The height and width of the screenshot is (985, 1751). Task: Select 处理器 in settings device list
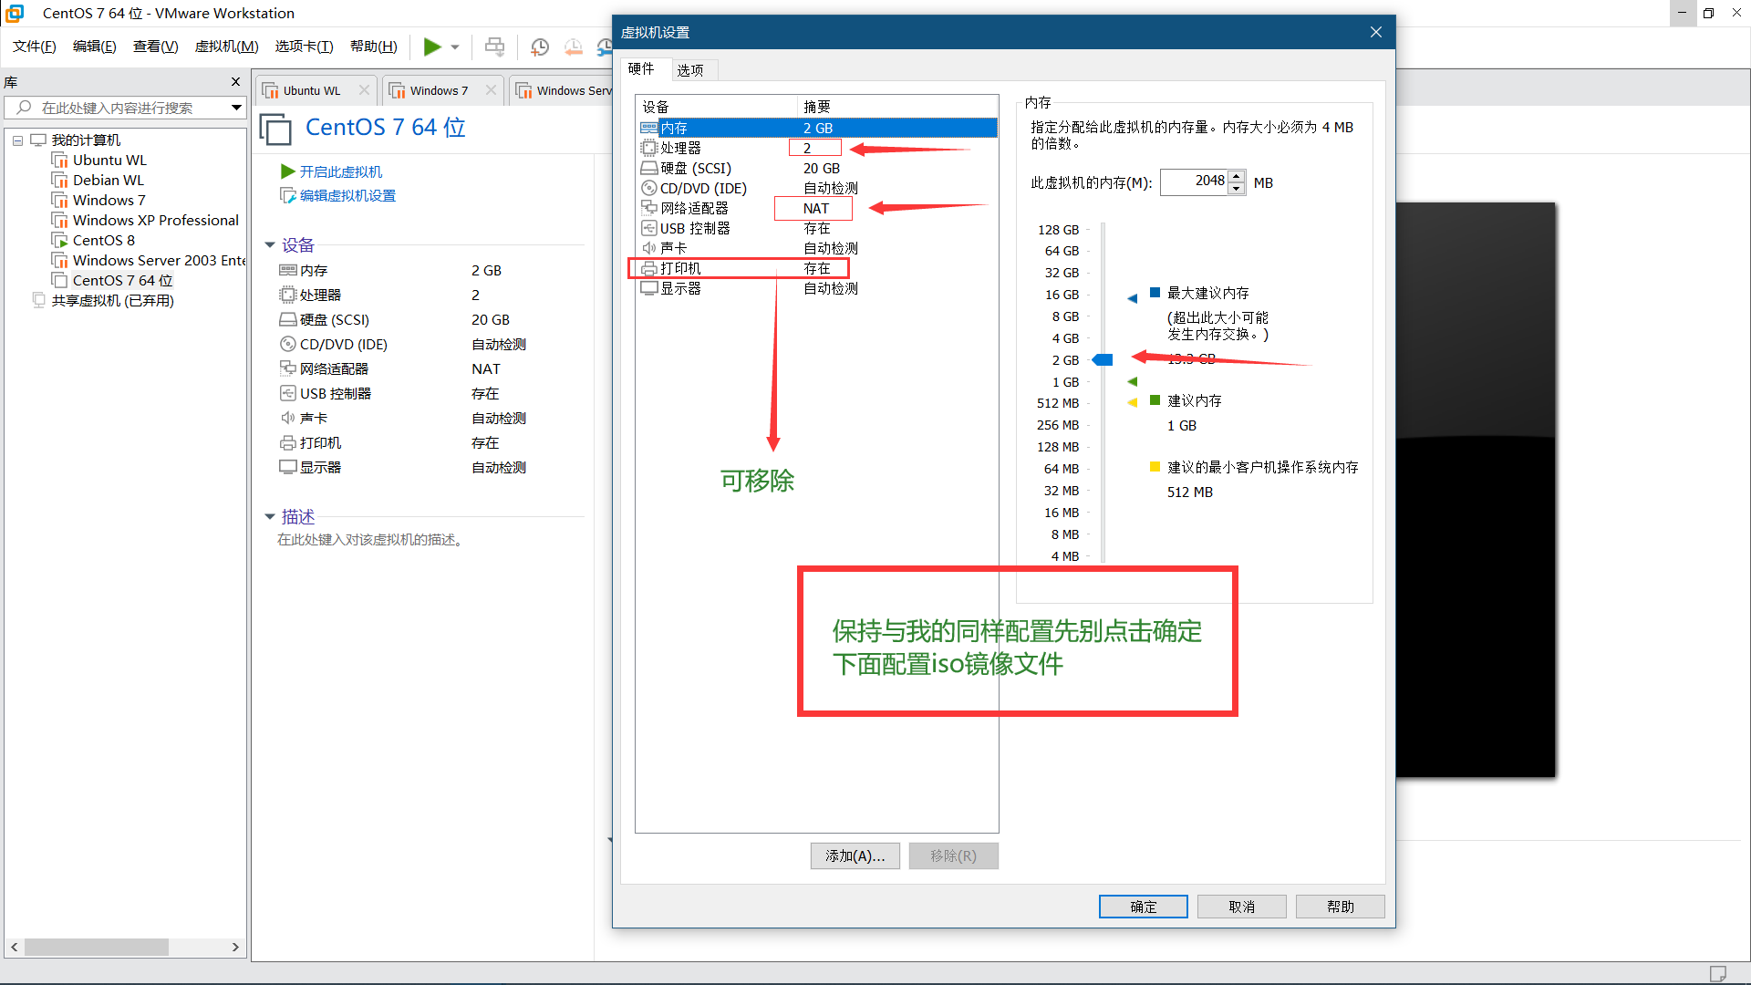coord(817,148)
